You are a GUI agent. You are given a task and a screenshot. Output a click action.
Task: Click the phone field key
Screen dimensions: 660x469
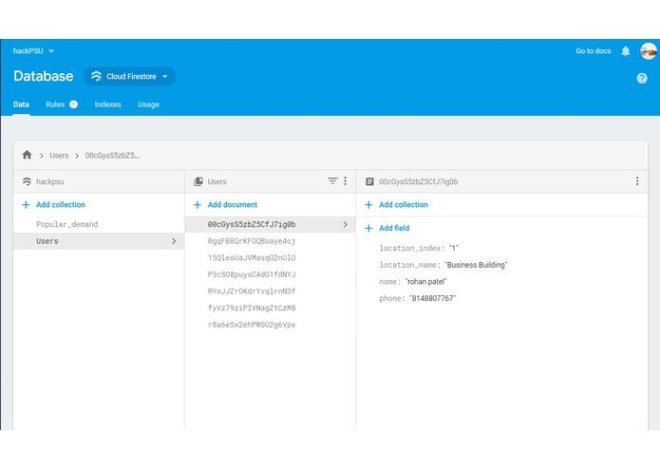click(391, 298)
